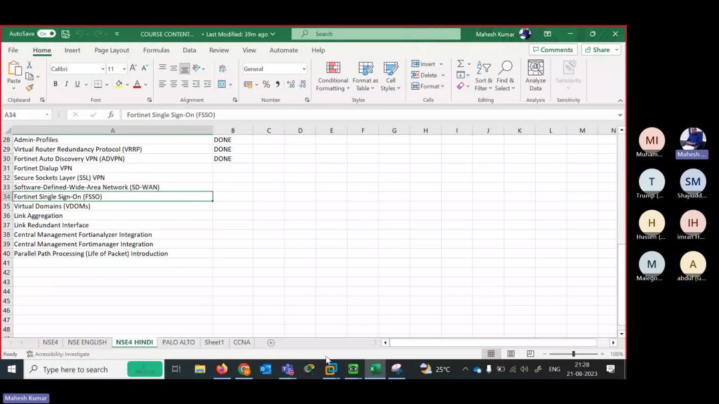
Task: Adjust the zoom slider handle
Action: 573,354
